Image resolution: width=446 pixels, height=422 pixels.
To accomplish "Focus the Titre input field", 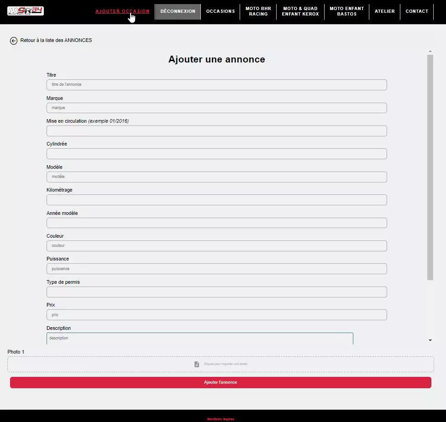I will coord(216,85).
